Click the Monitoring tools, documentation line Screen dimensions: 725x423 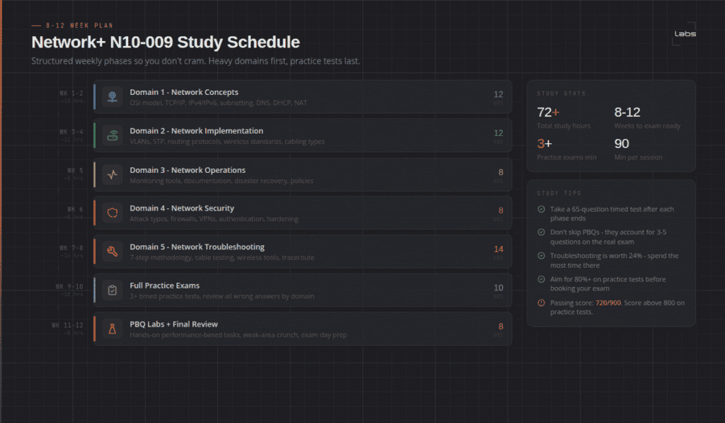pyautogui.click(x=222, y=181)
